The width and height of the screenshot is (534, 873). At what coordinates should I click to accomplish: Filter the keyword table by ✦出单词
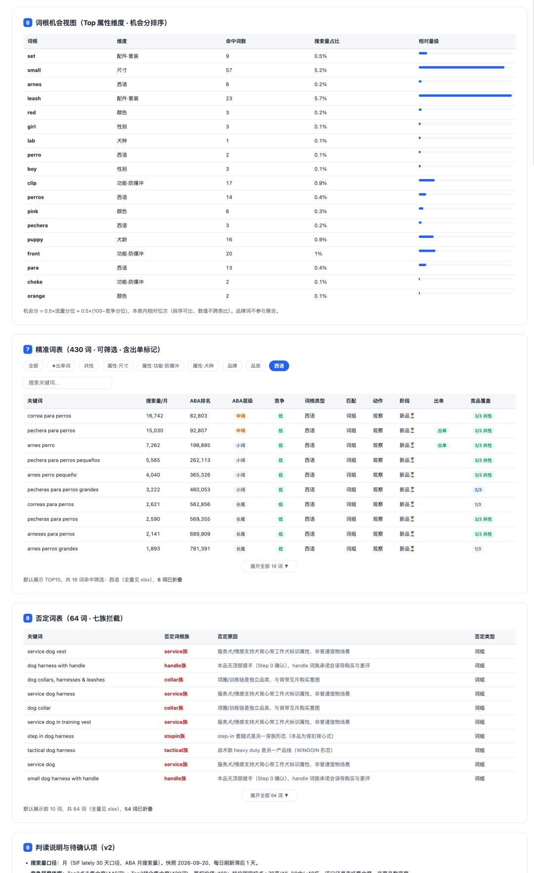[x=61, y=366]
